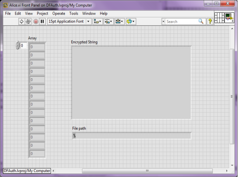Click the vertical scrollbar thumb
This screenshot has height=177, width=238.
pyautogui.click(x=232, y=96)
